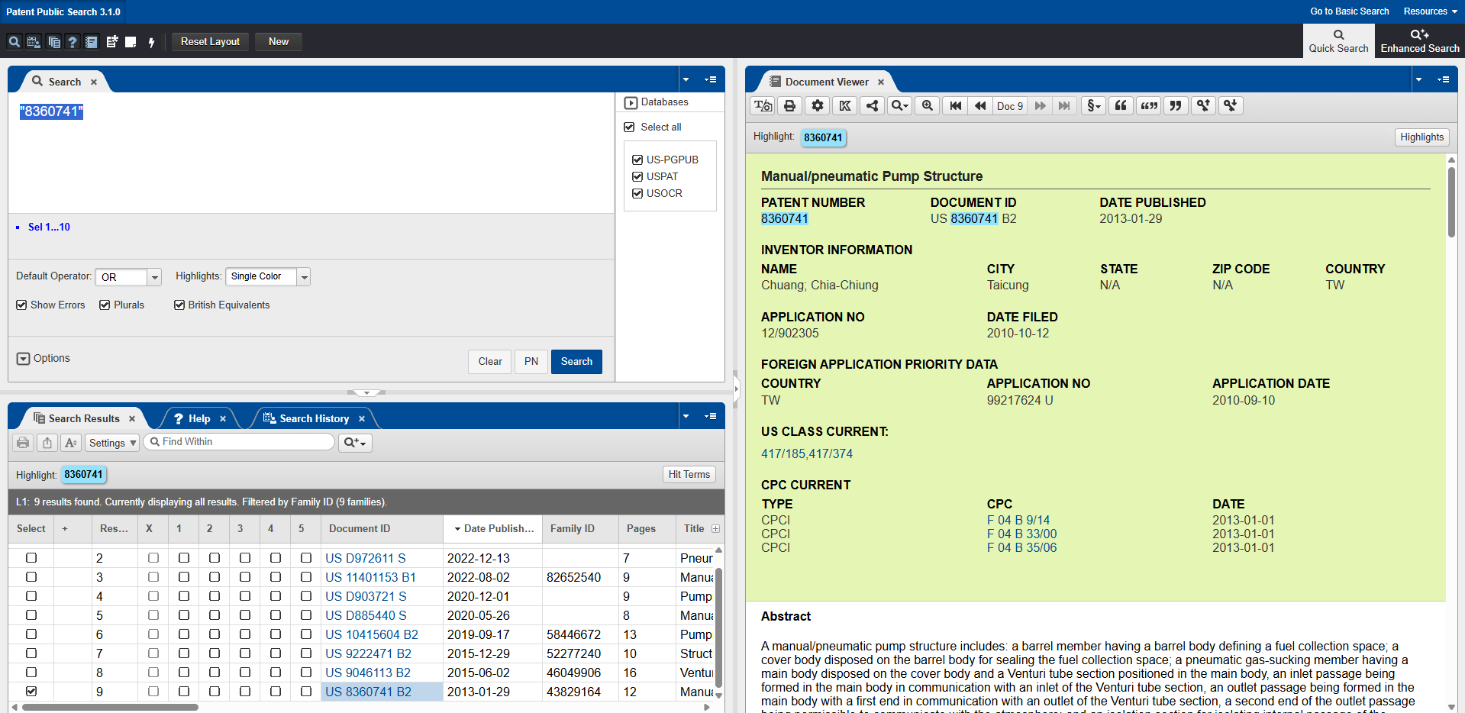Open the Settings dropdown in Search Results
The width and height of the screenshot is (1465, 713).
point(111,443)
